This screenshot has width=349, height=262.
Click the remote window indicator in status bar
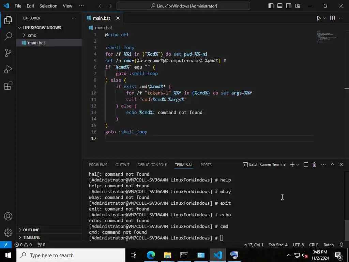[x=6, y=245]
